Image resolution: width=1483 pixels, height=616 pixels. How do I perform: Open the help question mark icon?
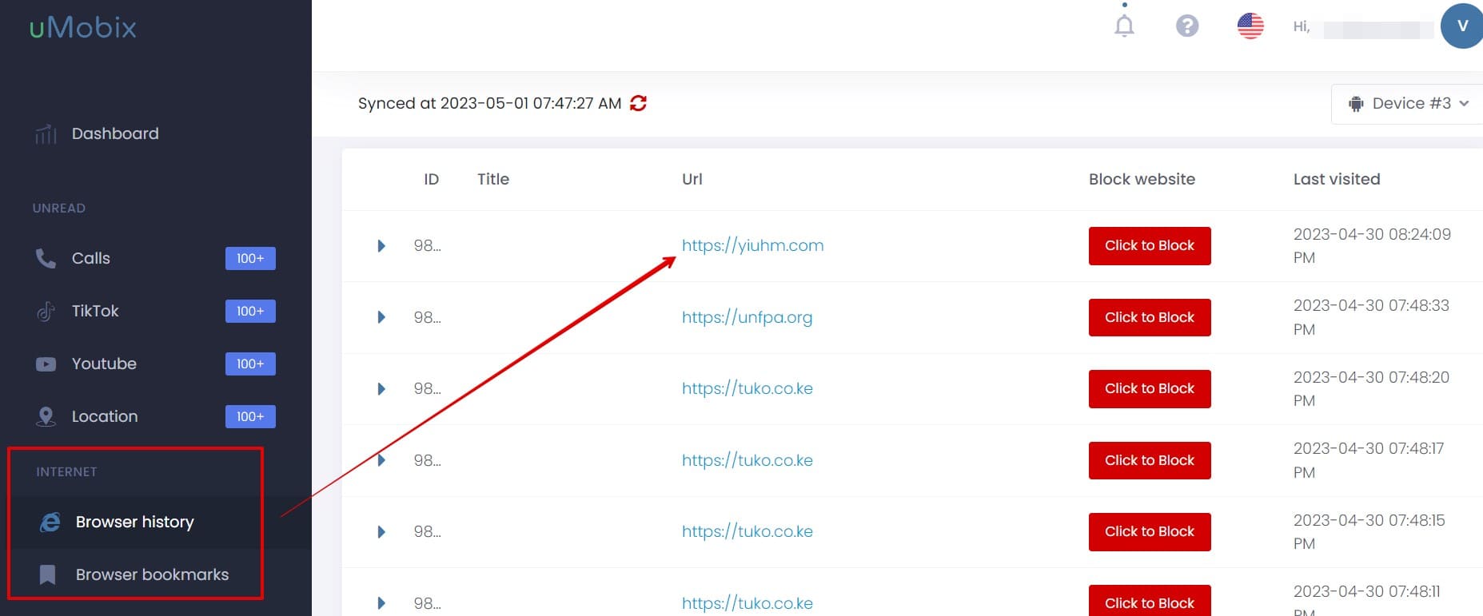1187,26
